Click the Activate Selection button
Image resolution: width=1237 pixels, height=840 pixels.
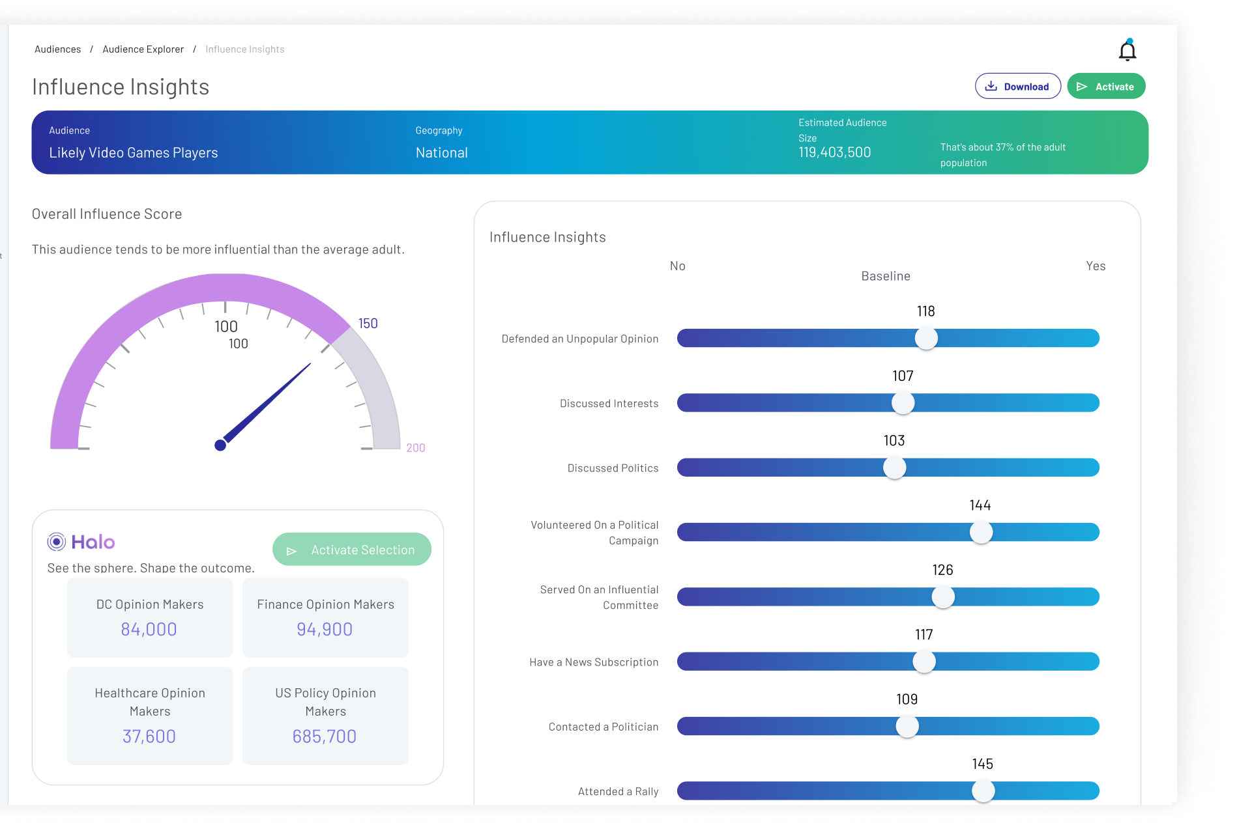(x=352, y=550)
